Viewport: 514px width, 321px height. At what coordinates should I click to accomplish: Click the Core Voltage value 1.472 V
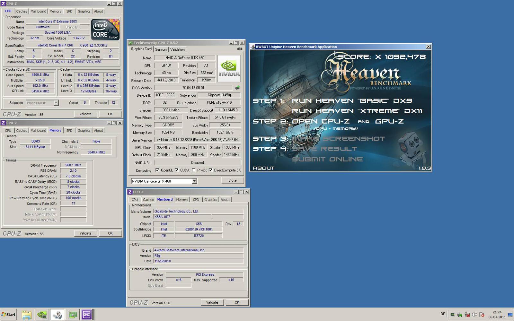click(x=79, y=38)
